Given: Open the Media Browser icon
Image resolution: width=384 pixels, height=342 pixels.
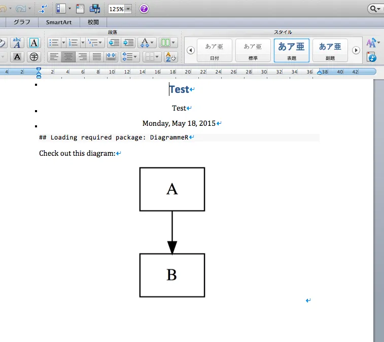Looking at the screenshot, I should [95, 9].
